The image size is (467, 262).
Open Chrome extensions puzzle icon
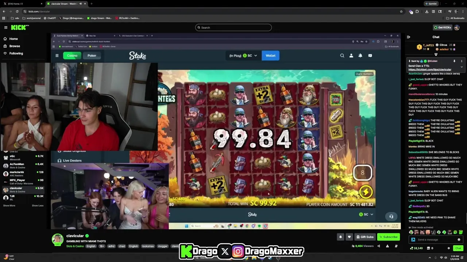tap(417, 11)
